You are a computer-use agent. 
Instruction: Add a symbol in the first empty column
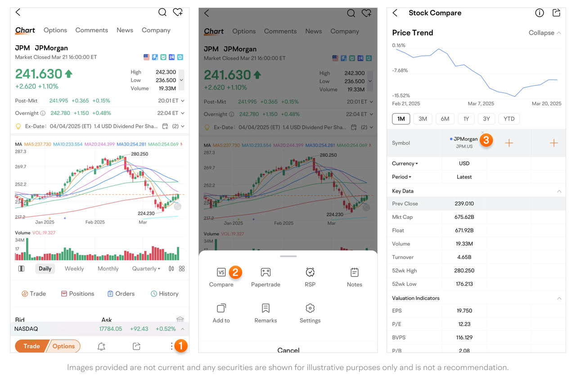coord(509,143)
